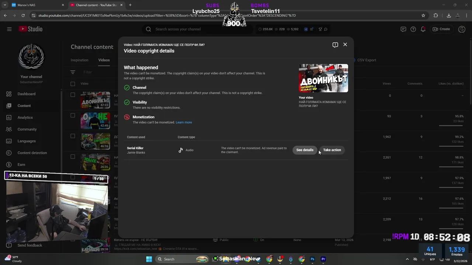Click the channel avatar in the sidebar
The width and height of the screenshot is (472, 265).
[31, 56]
